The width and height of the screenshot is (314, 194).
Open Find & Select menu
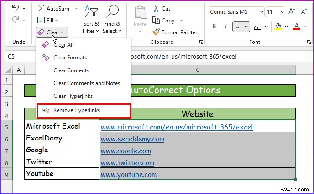tap(112, 20)
